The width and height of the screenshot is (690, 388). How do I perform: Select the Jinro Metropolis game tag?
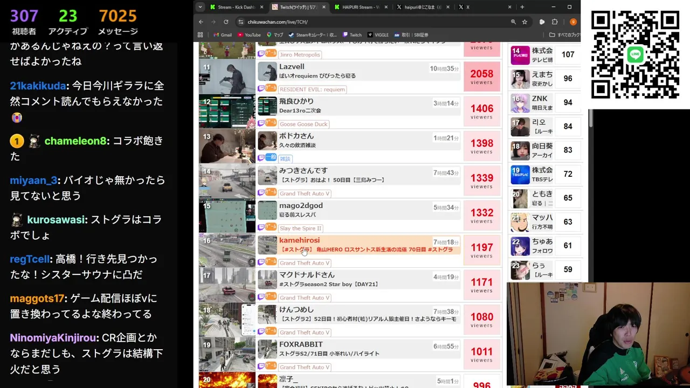[x=300, y=54]
